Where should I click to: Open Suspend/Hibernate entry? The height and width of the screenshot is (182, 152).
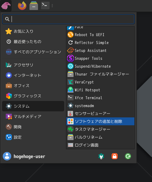pos(100,66)
